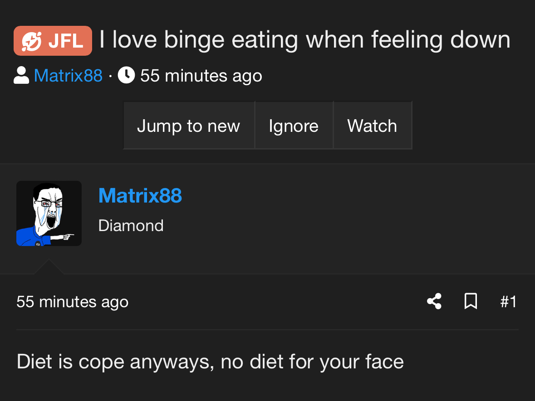535x401 pixels.
Task: Select the orange JFL thread prefix label
Action: coord(53,41)
